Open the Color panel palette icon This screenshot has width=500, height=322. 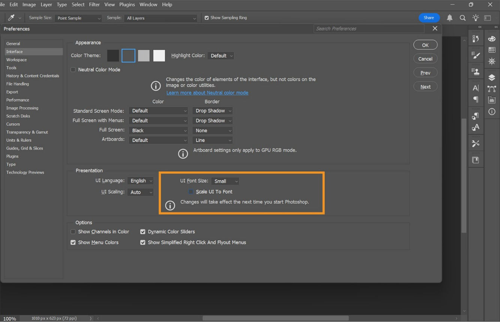[x=491, y=39]
